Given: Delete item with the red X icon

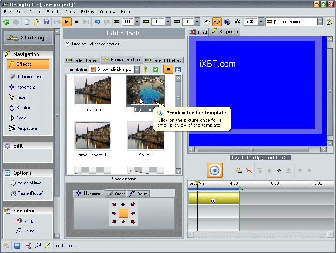Looking at the screenshot, I should pyautogui.click(x=249, y=170).
